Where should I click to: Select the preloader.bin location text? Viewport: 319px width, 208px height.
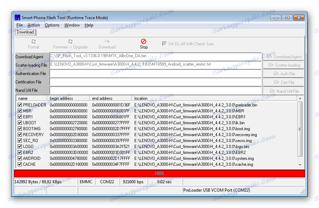click(x=196, y=105)
